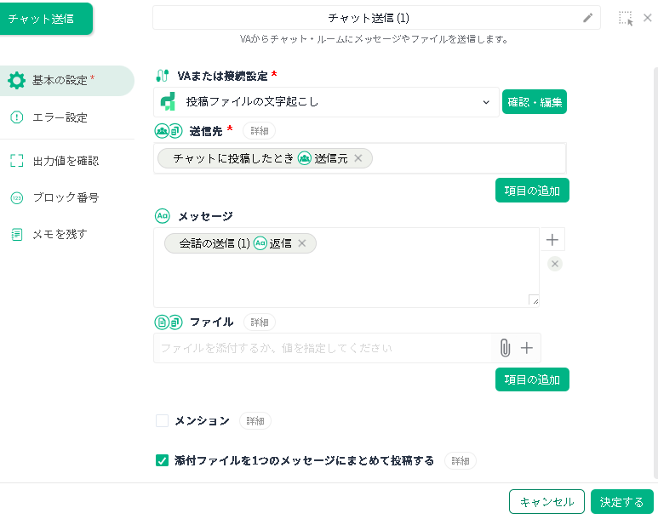Switch to the 出力値を確認 tab
Screen dimensions: 658x519
tap(66, 161)
